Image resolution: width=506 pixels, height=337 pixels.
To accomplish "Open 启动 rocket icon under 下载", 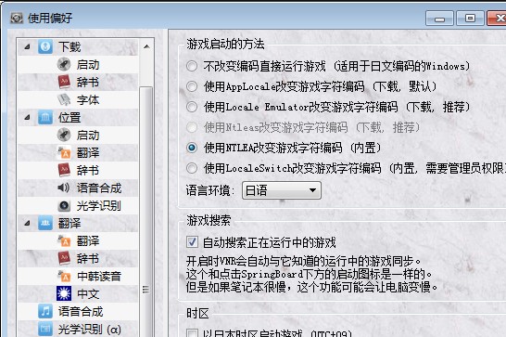I will [64, 64].
